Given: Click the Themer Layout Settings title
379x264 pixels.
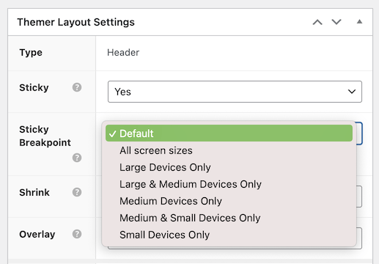Looking at the screenshot, I should coord(76,22).
